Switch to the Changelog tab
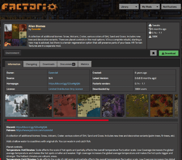The width and height of the screenshot is (182, 160). click(32, 64)
